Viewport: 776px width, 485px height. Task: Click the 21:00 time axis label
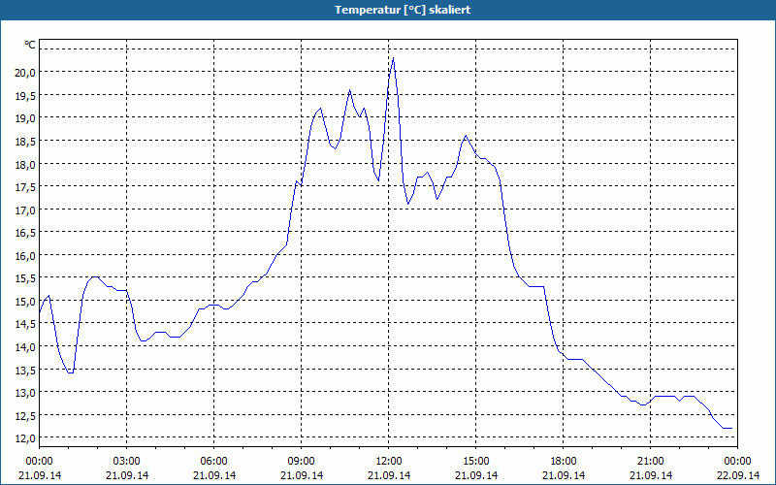[x=650, y=462]
